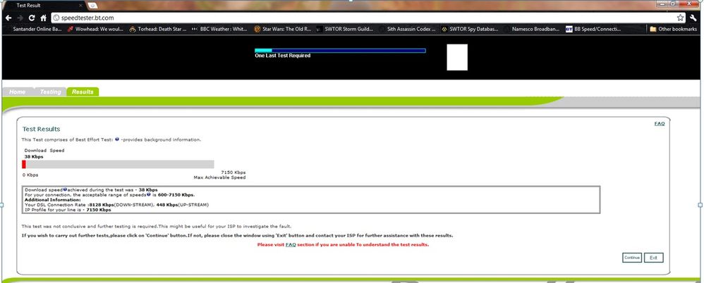
Task: Open the browser home page icon
Action: pos(44,18)
